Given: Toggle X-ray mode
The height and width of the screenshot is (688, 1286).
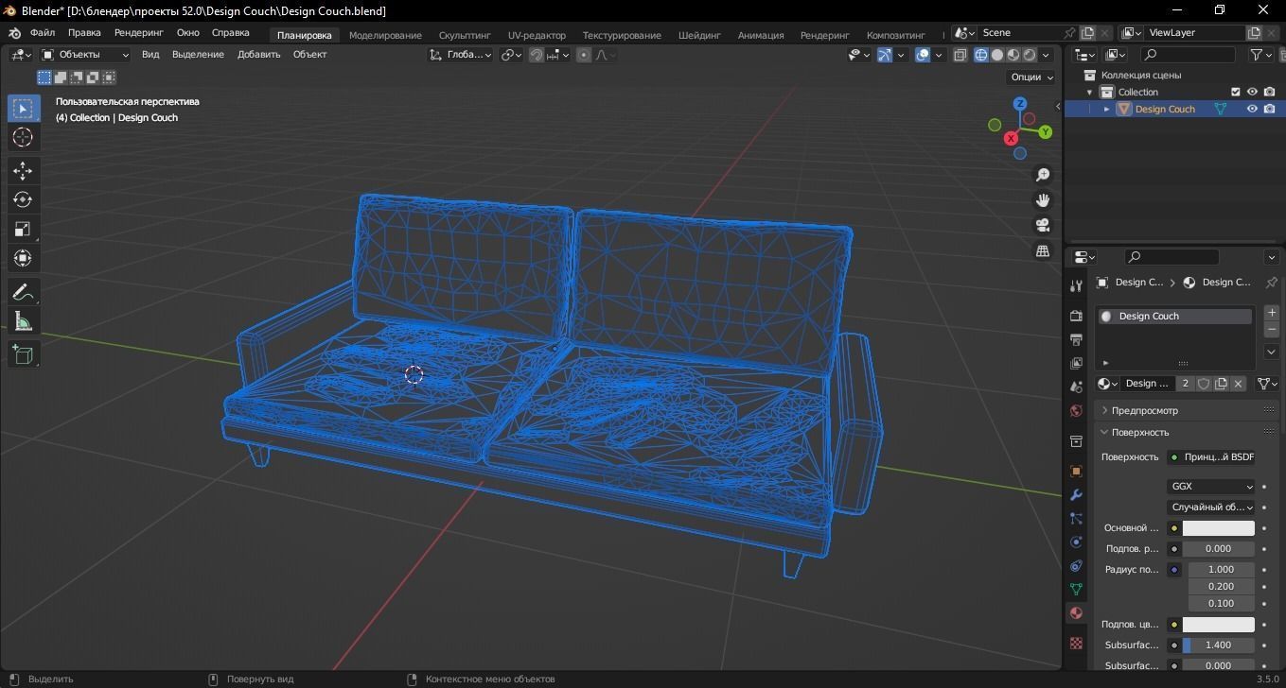Looking at the screenshot, I should coord(960,55).
